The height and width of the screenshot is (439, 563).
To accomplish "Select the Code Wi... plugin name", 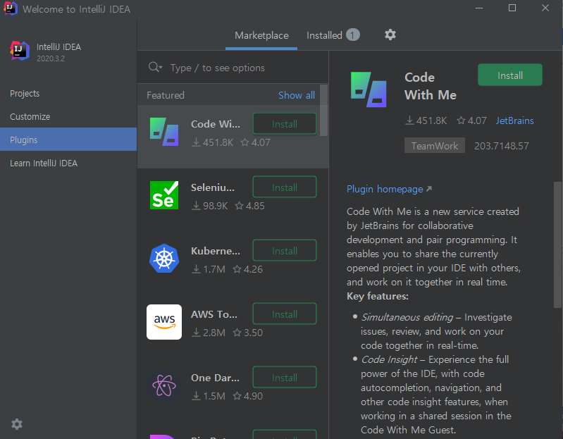I will tap(216, 124).
